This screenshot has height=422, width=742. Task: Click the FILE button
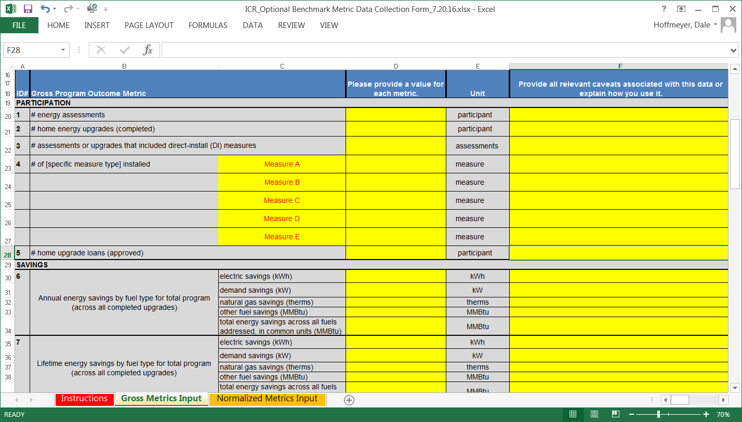(x=19, y=25)
